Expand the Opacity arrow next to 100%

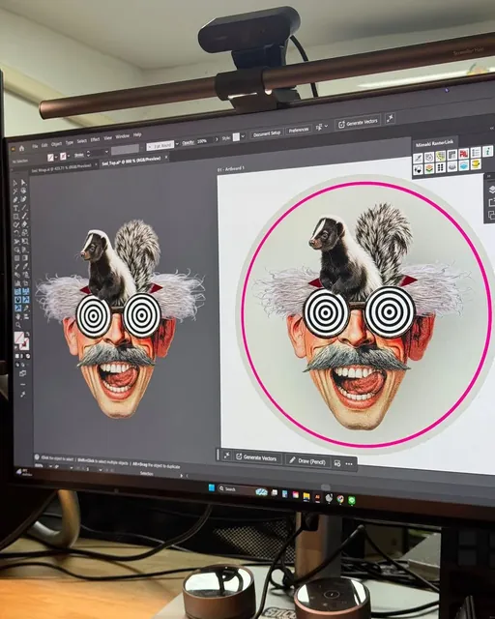click(217, 139)
